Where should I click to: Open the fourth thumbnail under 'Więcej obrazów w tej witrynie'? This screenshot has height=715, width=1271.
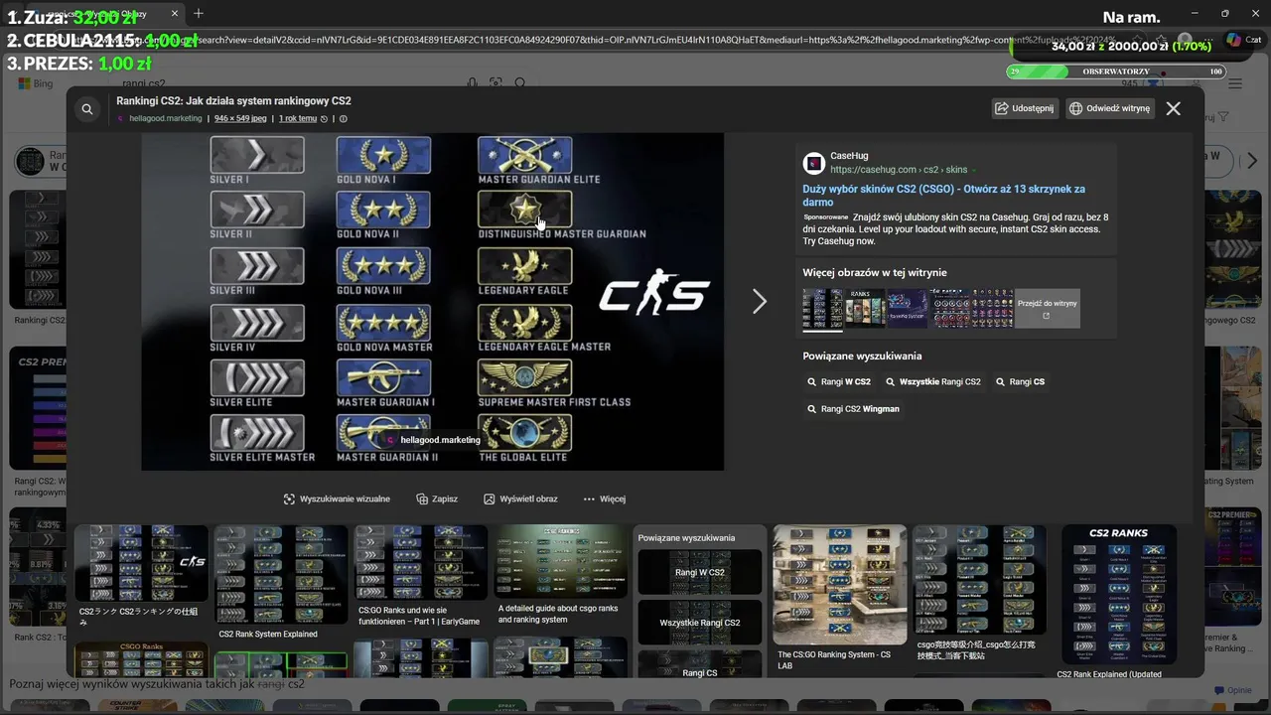tap(950, 308)
